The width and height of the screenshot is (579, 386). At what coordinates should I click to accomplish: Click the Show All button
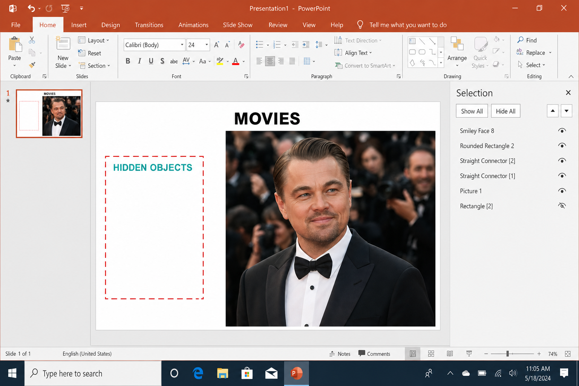tap(472, 111)
